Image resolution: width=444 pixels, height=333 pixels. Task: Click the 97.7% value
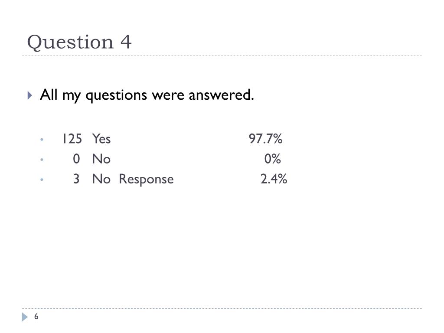tap(265, 139)
